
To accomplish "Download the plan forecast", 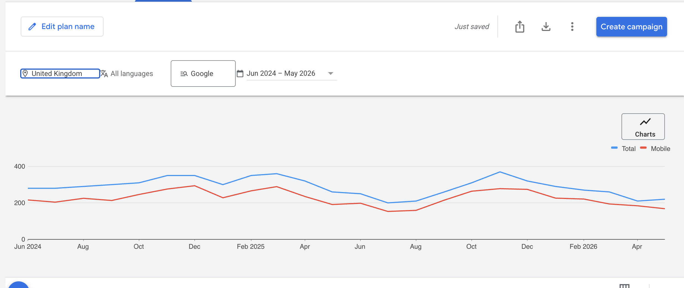I will tap(546, 27).
